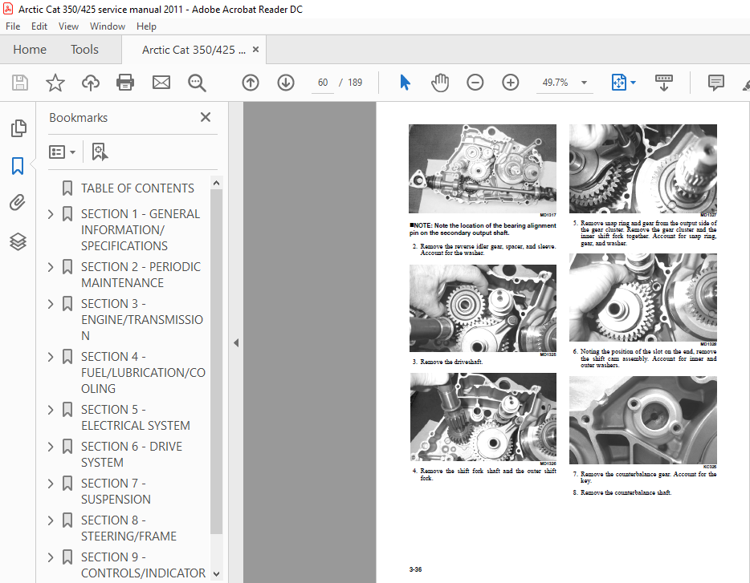Expand SECTION 7 - SUSPENSION bookmark
Viewport: 750px width, 583px height.
[x=51, y=484]
